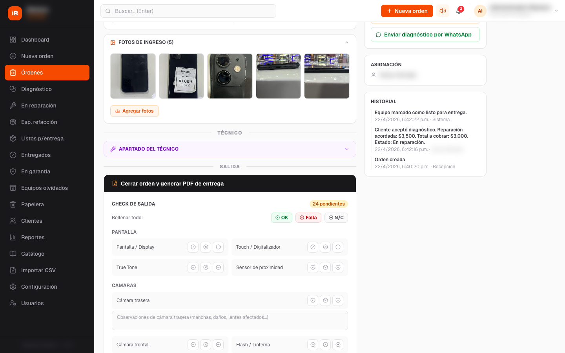The width and height of the screenshot is (565, 353).
Task: Click the magnifier search icon
Action: [108, 11]
